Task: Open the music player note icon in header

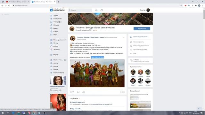Action: (x=102, y=10)
